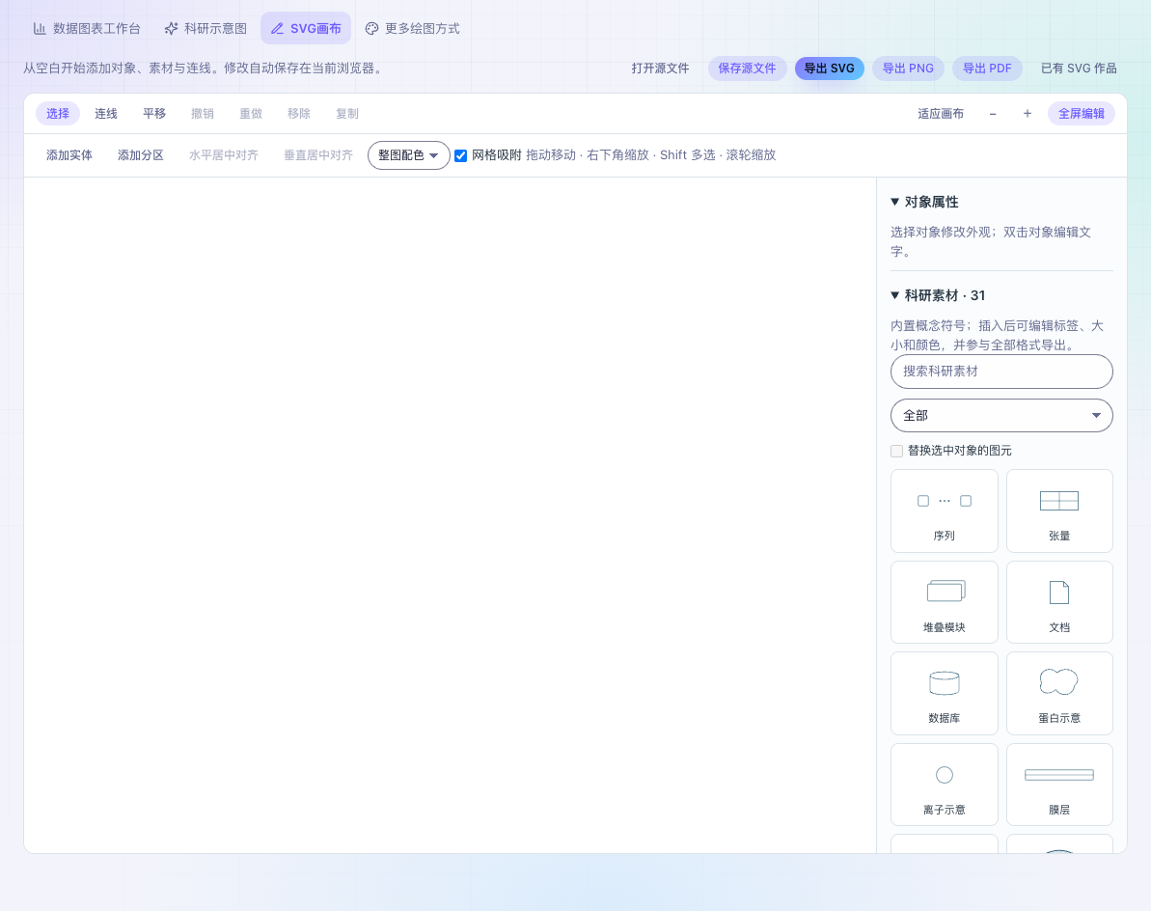Screen dimensions: 1151x911
Task: Activate the 选择 select tool
Action: tap(58, 114)
